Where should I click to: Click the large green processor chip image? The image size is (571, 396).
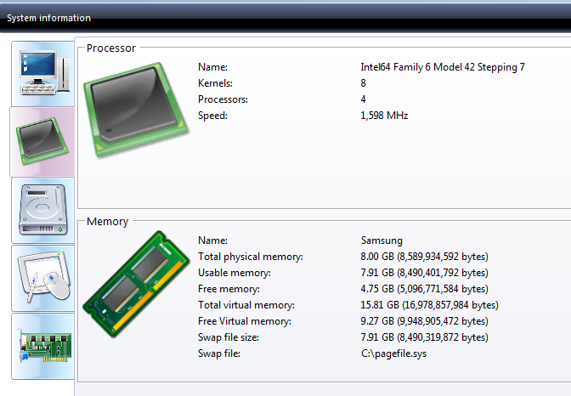pyautogui.click(x=136, y=110)
